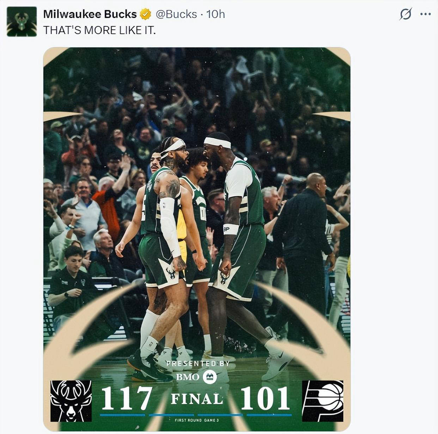Click the "PRESENTED BY" text
This screenshot has height=434, width=438.
(197, 363)
